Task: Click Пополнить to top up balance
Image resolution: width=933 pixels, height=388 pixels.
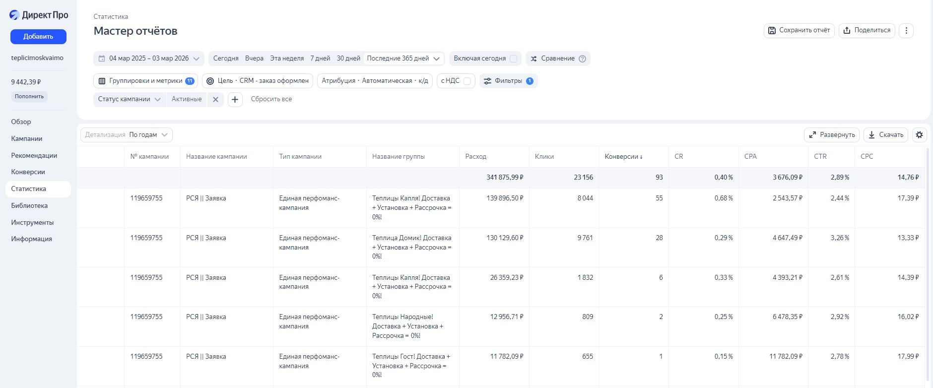Action: point(29,96)
